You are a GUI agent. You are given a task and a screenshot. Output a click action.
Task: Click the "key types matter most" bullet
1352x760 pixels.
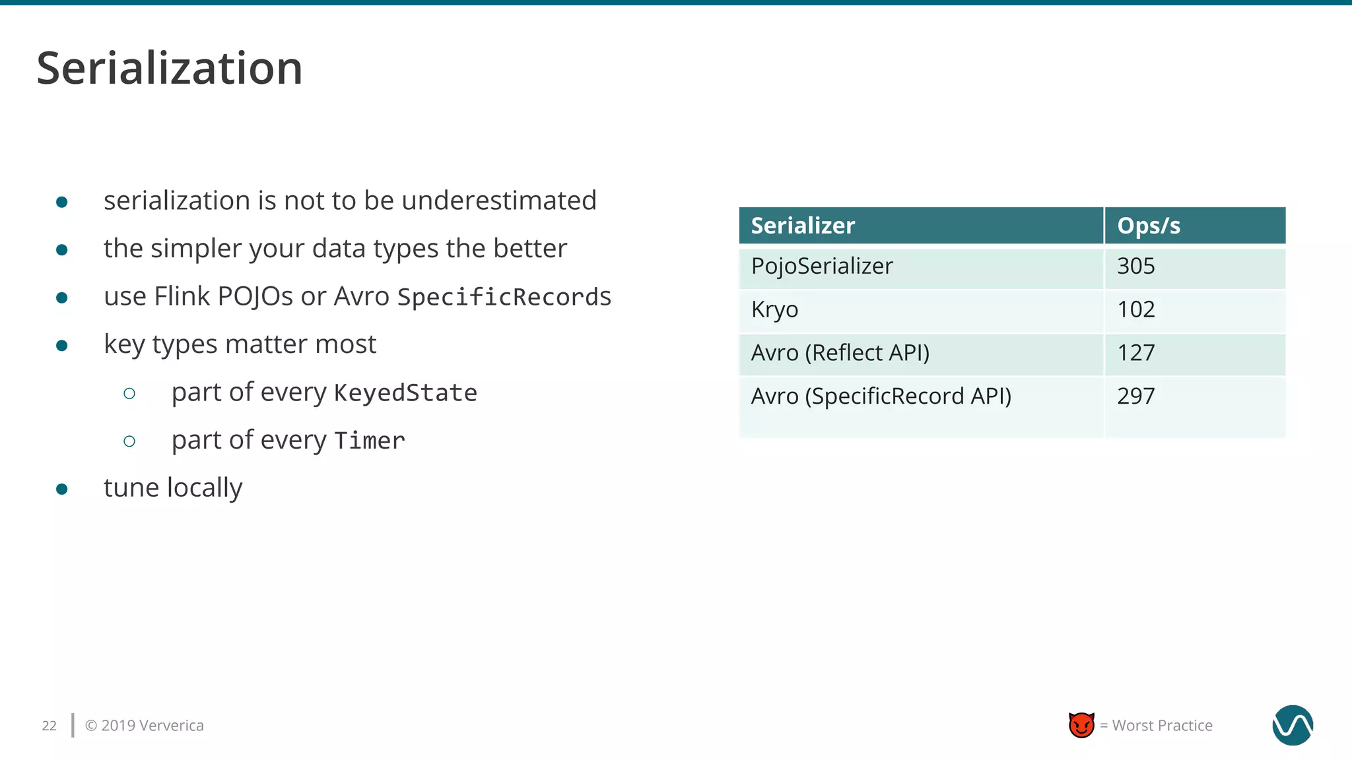240,344
